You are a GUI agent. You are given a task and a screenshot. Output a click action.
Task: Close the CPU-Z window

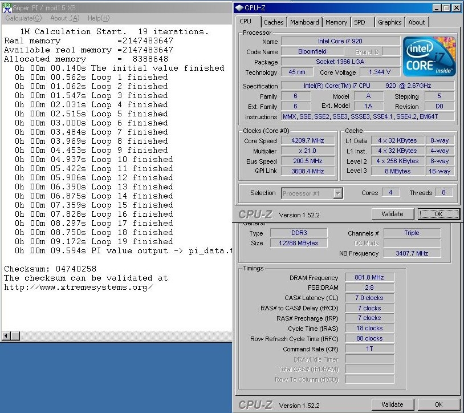pos(456,8)
